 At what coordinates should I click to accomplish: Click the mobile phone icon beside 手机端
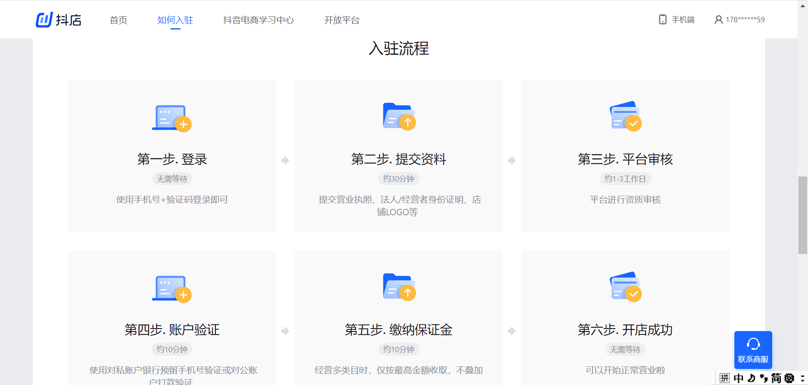[x=662, y=19]
